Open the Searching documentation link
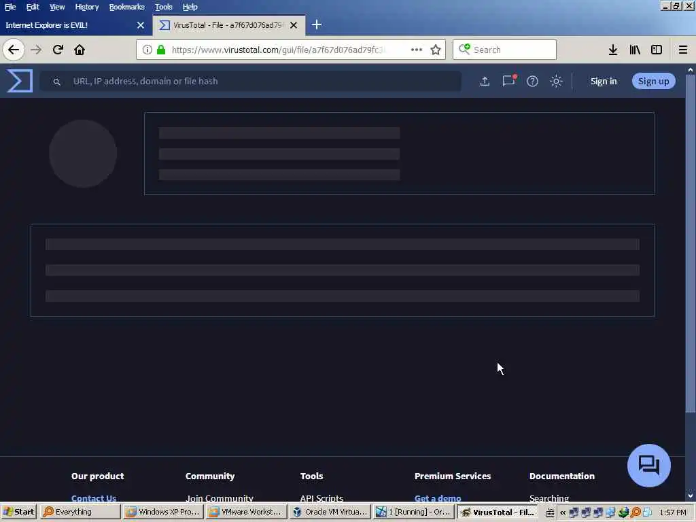The height and width of the screenshot is (522, 696). pyautogui.click(x=549, y=498)
